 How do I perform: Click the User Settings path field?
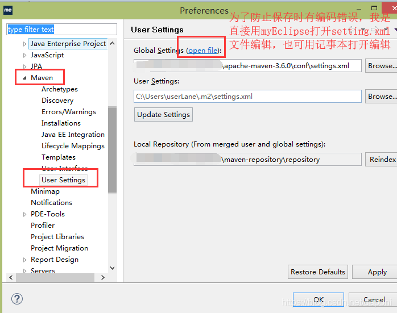(x=247, y=97)
